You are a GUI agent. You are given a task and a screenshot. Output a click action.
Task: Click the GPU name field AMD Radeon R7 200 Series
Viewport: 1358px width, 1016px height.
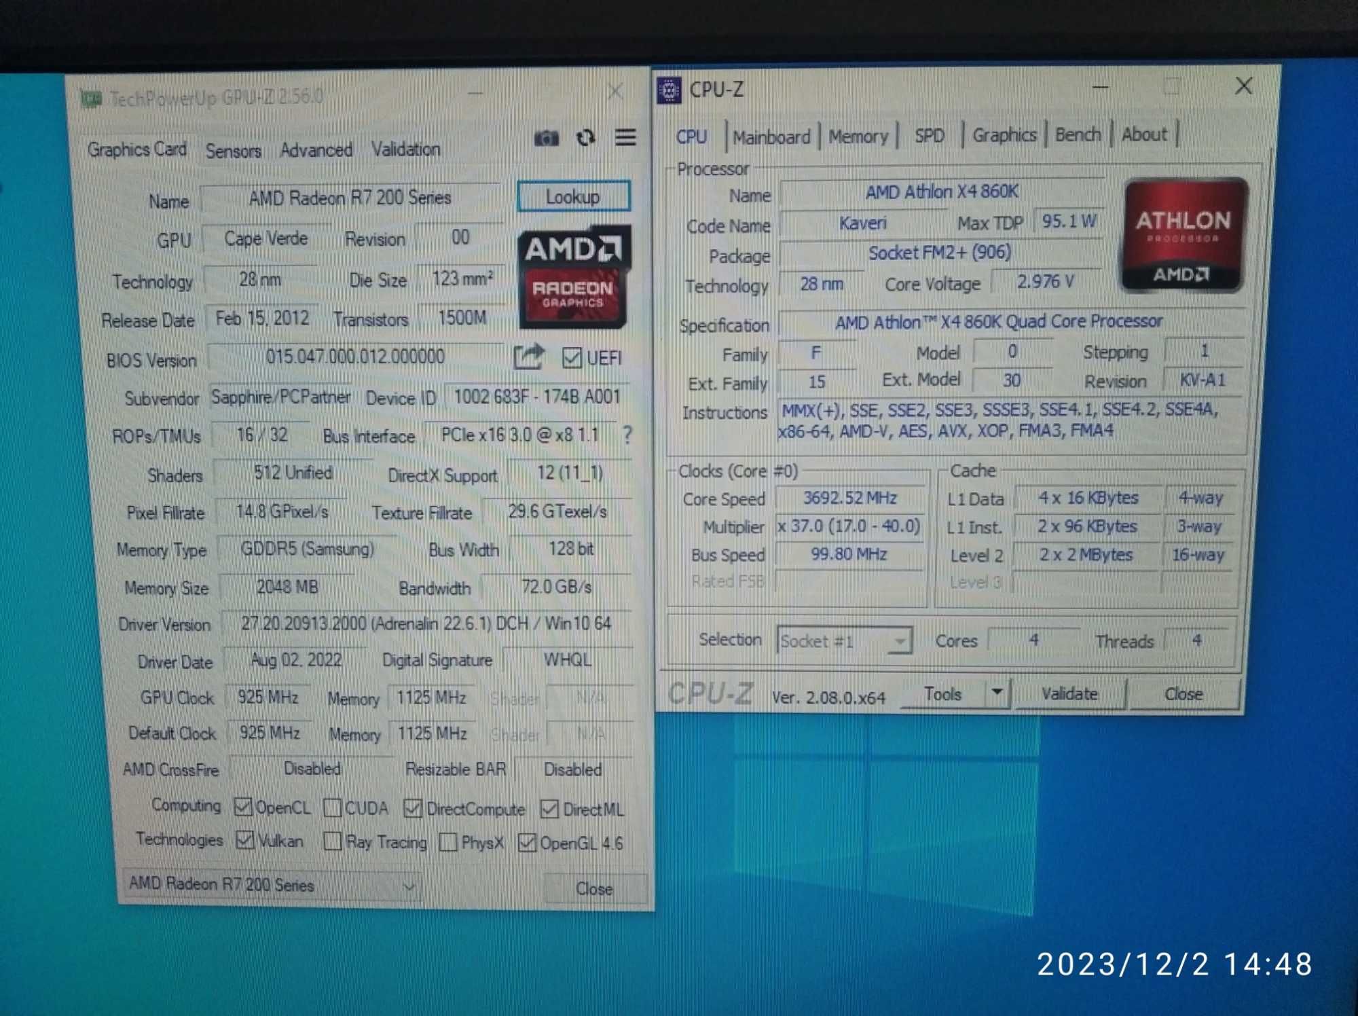(350, 198)
